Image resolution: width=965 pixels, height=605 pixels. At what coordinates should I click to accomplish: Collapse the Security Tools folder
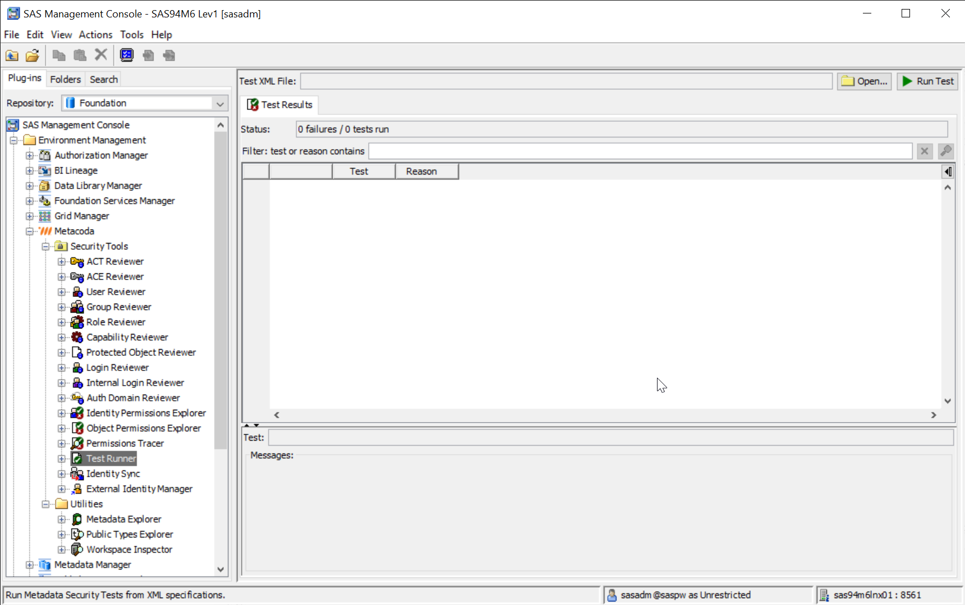(45, 246)
